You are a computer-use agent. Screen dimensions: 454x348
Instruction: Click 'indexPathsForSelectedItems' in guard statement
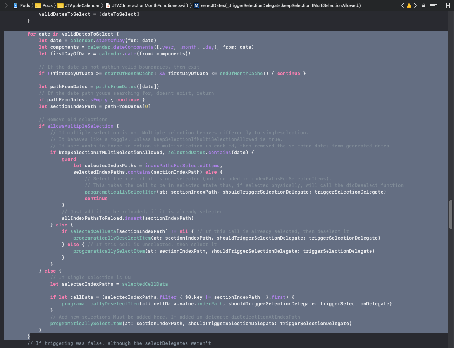[x=182, y=166]
